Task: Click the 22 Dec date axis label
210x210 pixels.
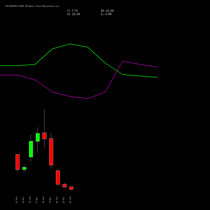Action: [x=57, y=199]
